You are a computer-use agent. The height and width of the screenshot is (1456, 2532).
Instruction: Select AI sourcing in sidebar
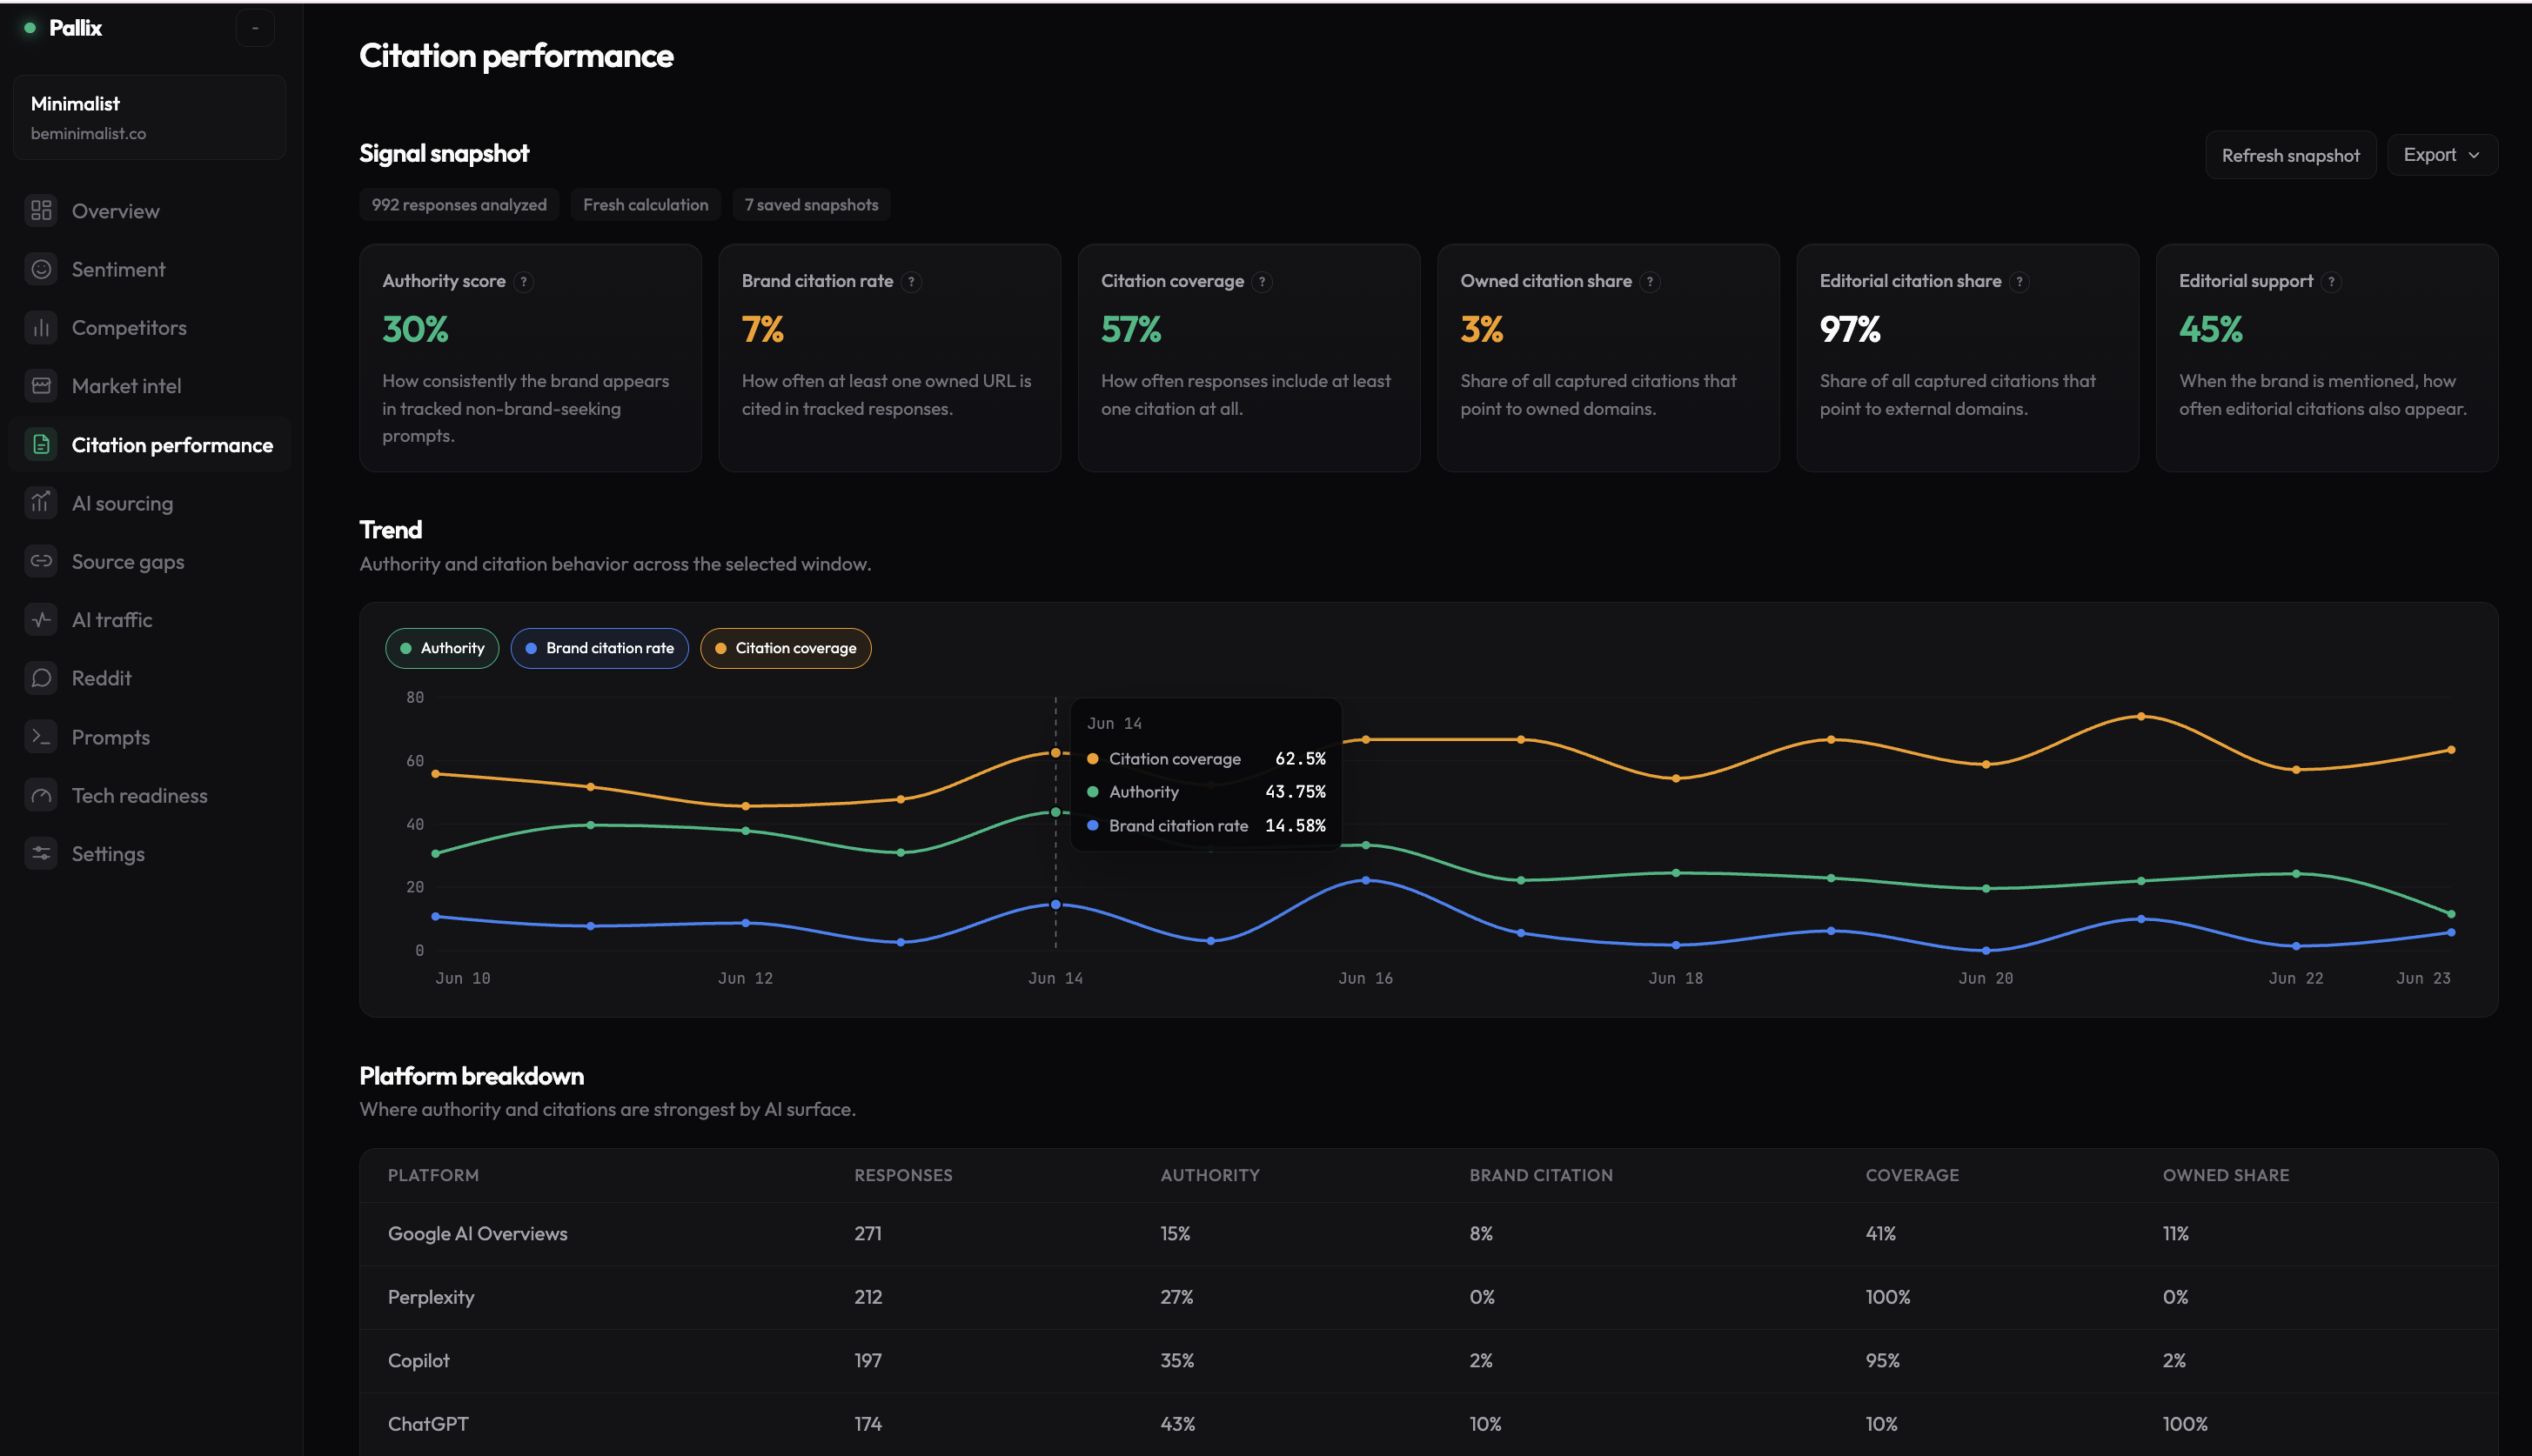pyautogui.click(x=149, y=503)
